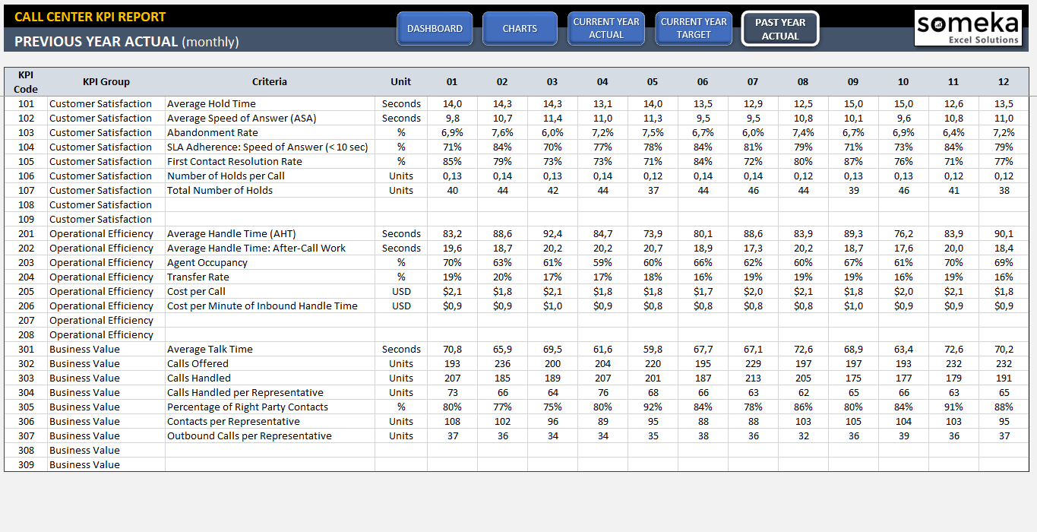Click KPI code 101 cell
The width and height of the screenshot is (1037, 532).
(x=25, y=103)
